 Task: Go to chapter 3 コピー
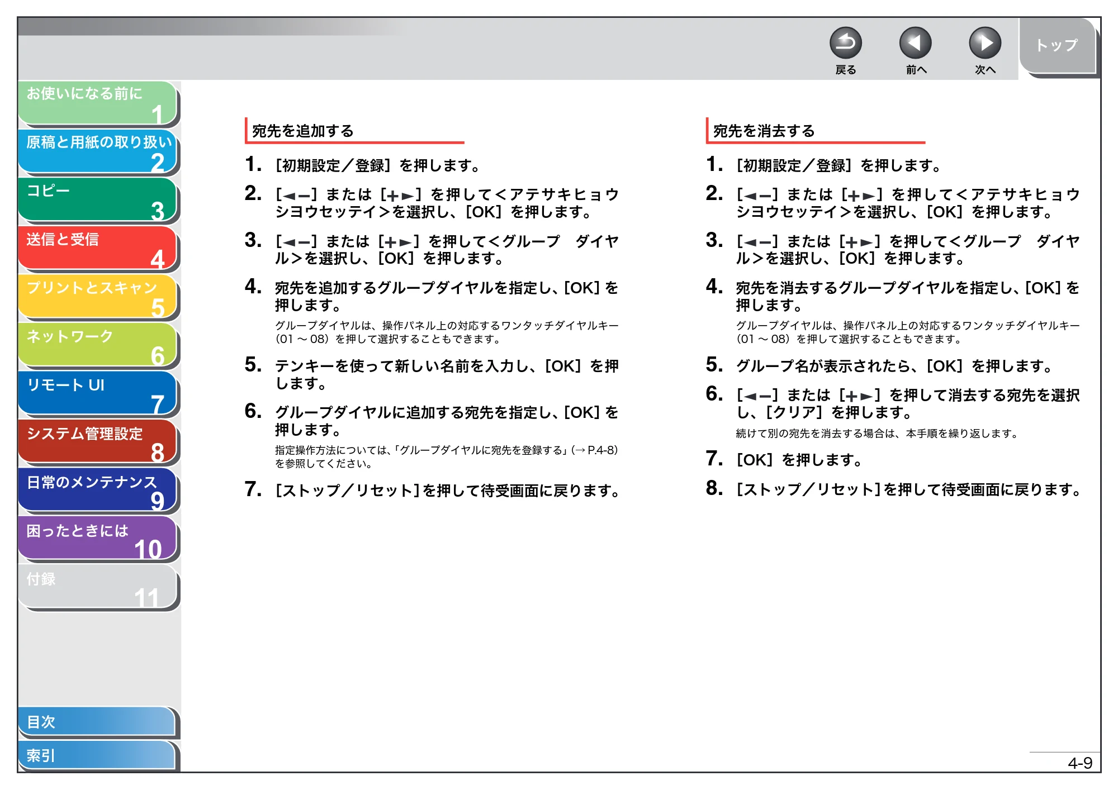coord(98,200)
